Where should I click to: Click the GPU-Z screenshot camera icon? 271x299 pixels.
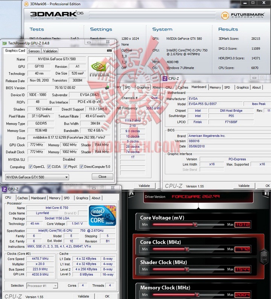click(110, 50)
